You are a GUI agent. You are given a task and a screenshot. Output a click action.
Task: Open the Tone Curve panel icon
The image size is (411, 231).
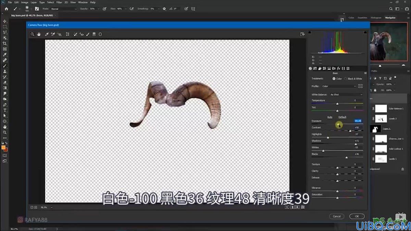click(315, 68)
